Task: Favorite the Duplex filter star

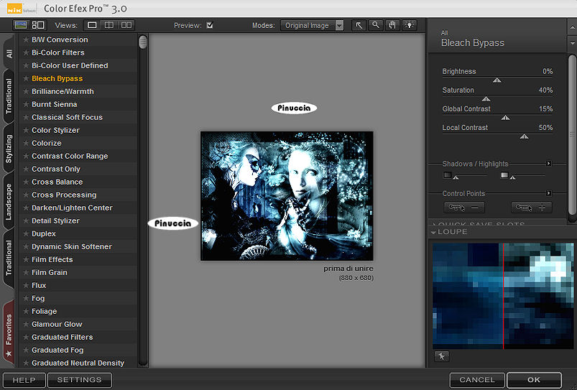Action: click(x=26, y=233)
